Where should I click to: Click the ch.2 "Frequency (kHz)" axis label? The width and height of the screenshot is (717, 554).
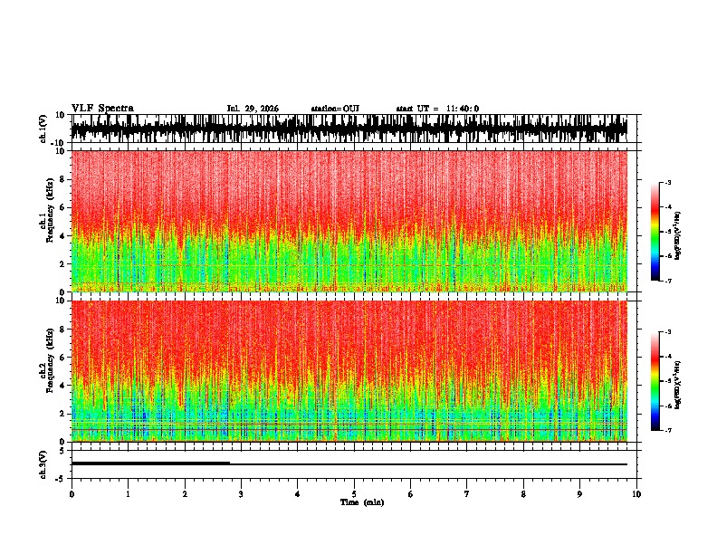(x=50, y=360)
